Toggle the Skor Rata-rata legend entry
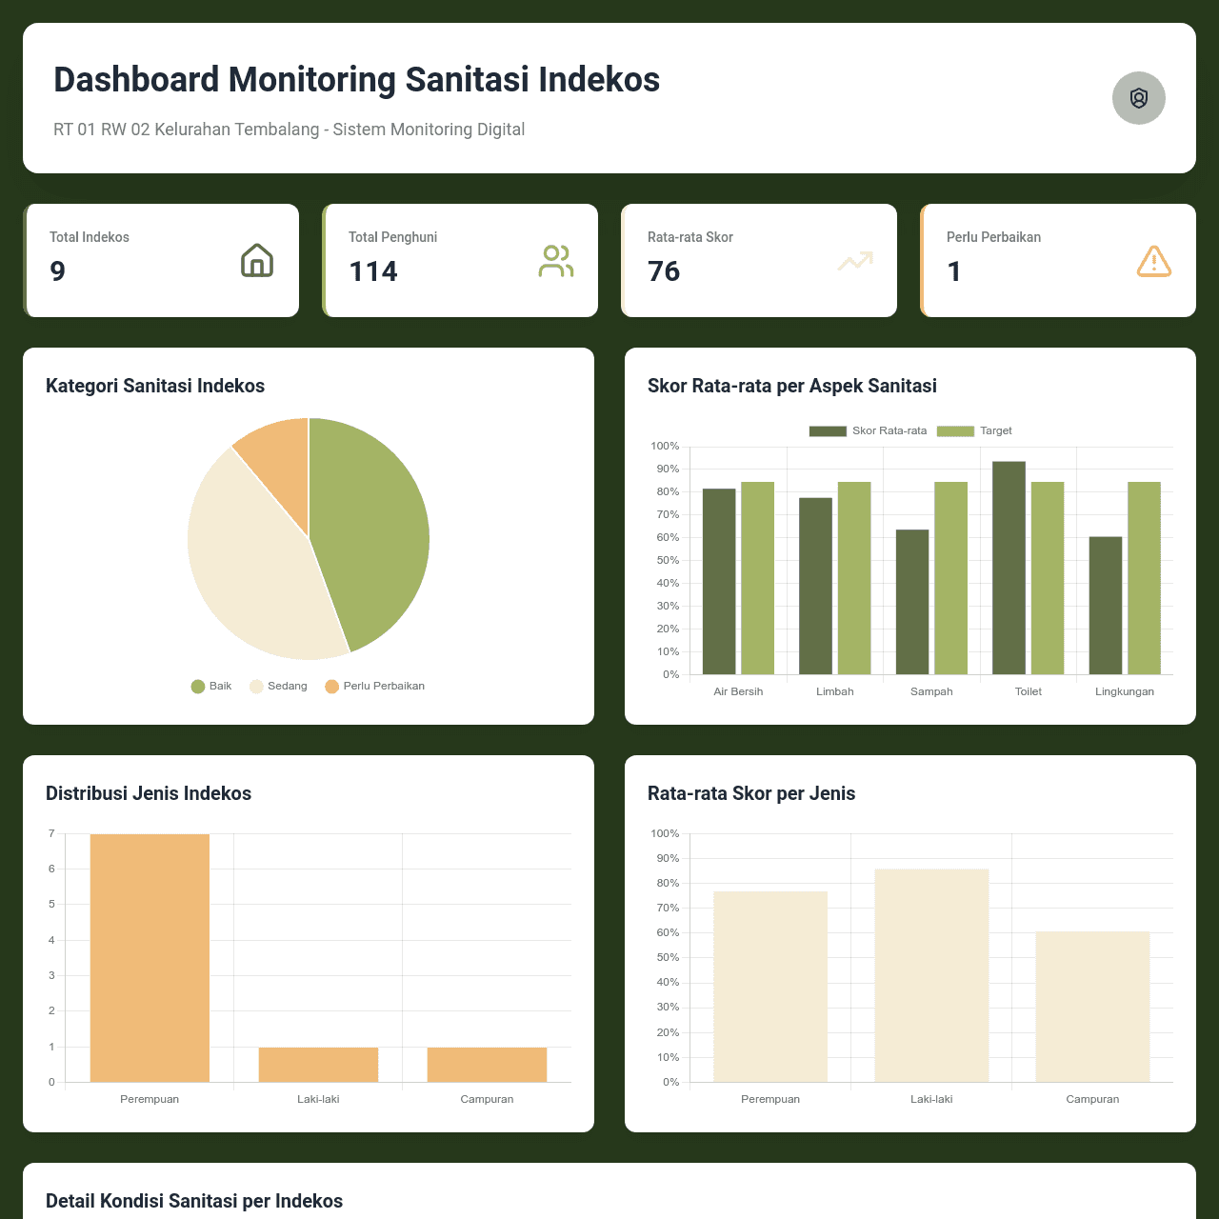The width and height of the screenshot is (1219, 1219). [868, 430]
